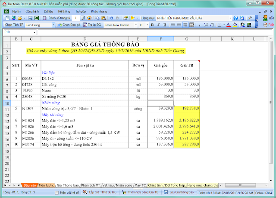Image resolution: width=276 pixels, height=198 pixels.
Task: Click the tools wrench settings icon
Action: [250, 18]
